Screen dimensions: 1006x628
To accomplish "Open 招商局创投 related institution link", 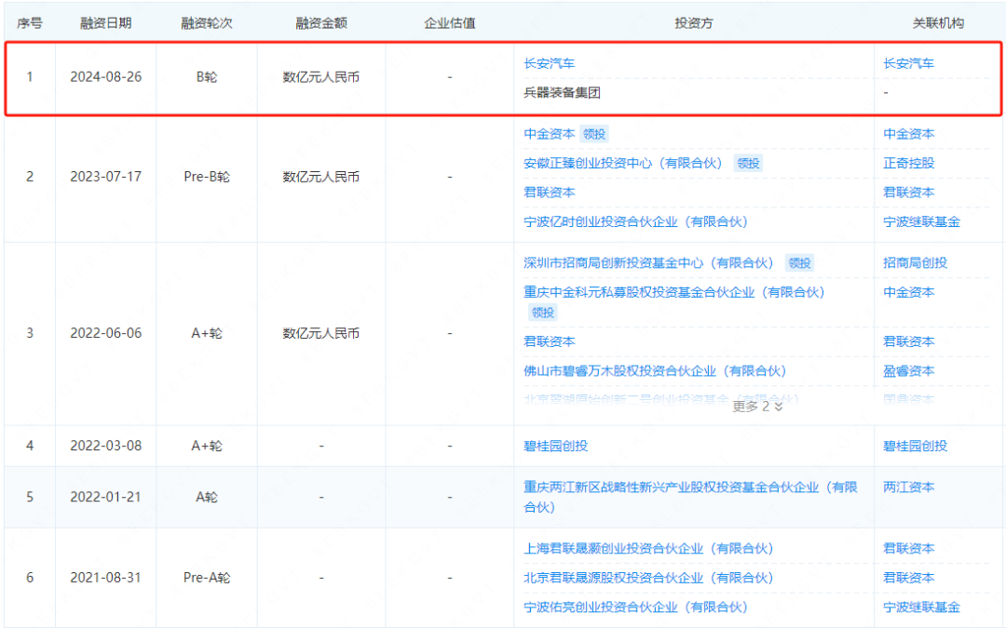I will (x=915, y=262).
